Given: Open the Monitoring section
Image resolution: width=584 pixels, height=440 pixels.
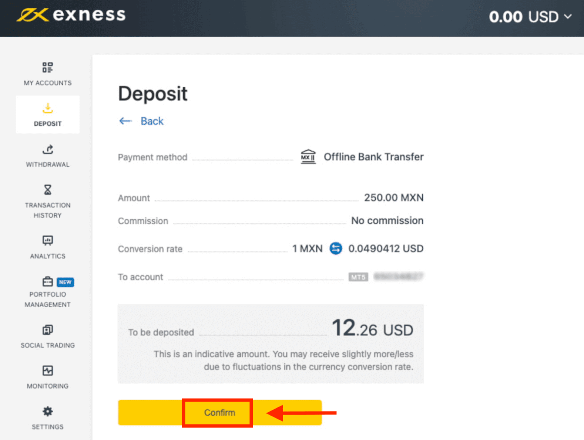Looking at the screenshot, I should pos(47,377).
